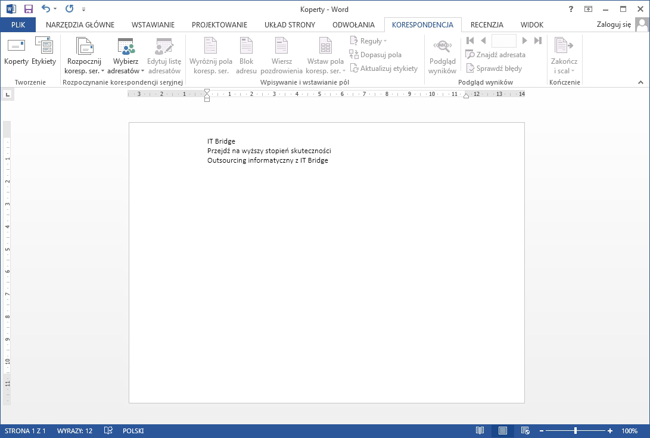
Task: Click zoom out minus button
Action: point(542,431)
